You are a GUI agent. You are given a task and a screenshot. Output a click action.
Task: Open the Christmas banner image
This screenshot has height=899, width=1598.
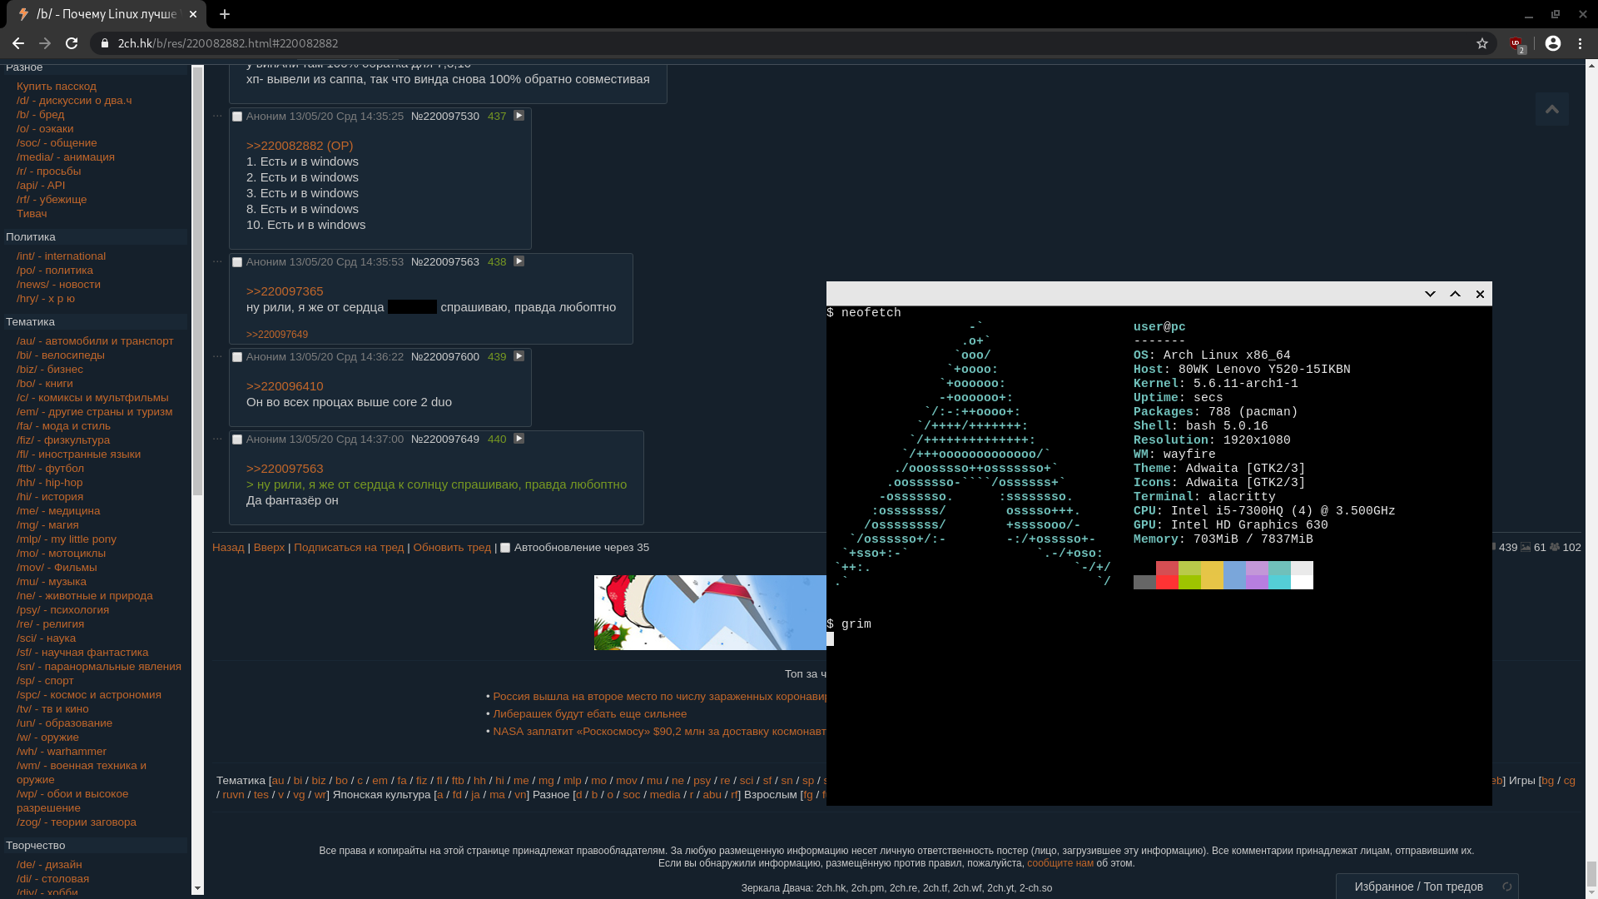710,613
